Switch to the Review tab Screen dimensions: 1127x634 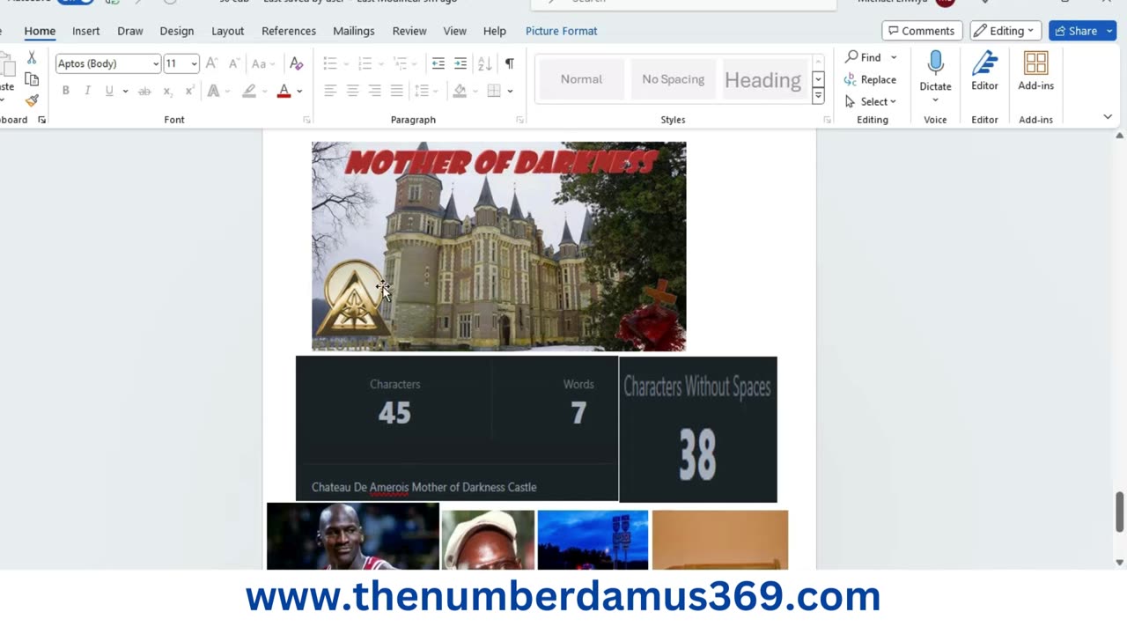[x=409, y=31]
